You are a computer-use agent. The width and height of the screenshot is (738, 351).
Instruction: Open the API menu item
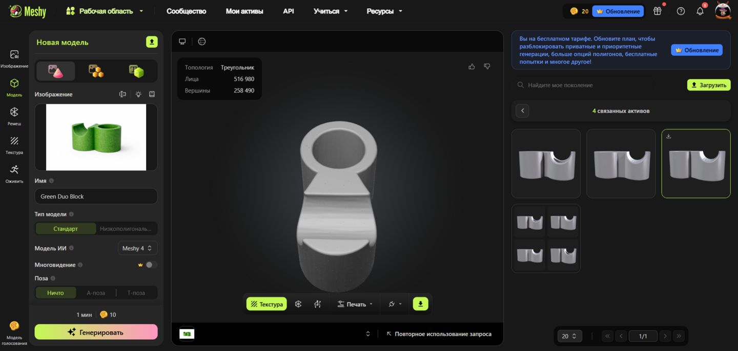click(289, 11)
